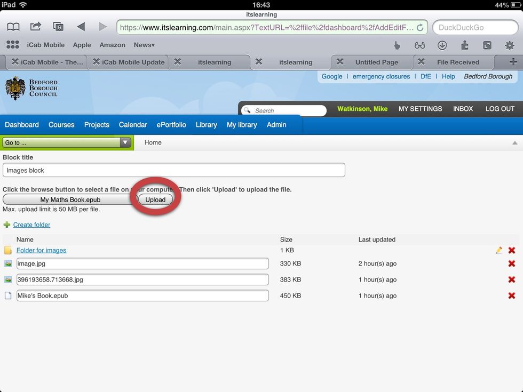
Task: Close the Untitled Page tab
Action: [340, 62]
